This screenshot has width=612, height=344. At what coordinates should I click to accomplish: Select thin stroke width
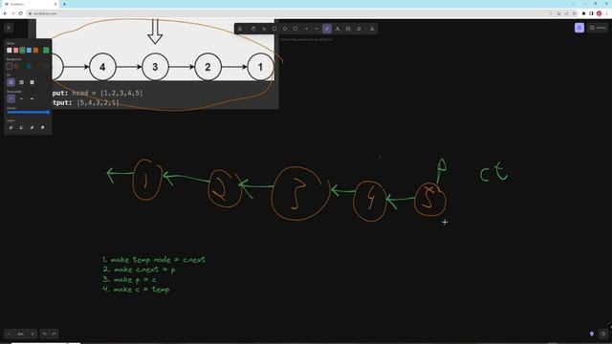[x=11, y=98]
